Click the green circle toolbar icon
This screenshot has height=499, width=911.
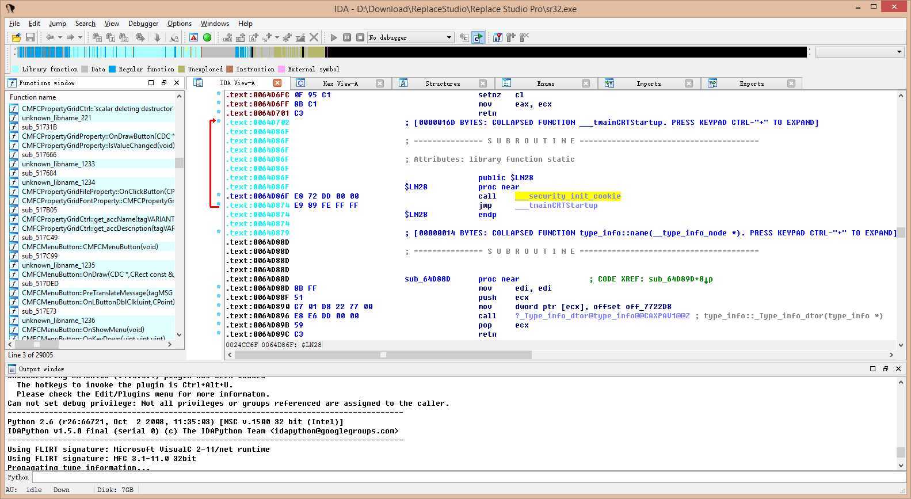(207, 37)
